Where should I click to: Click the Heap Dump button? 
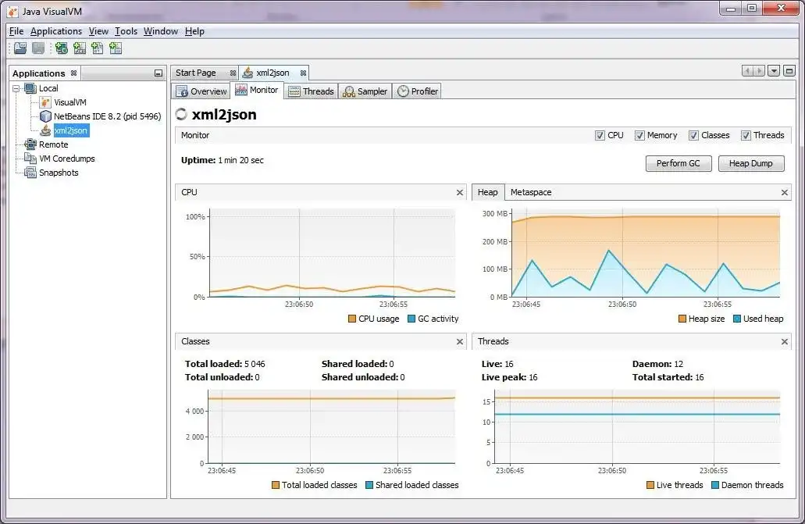coord(751,163)
